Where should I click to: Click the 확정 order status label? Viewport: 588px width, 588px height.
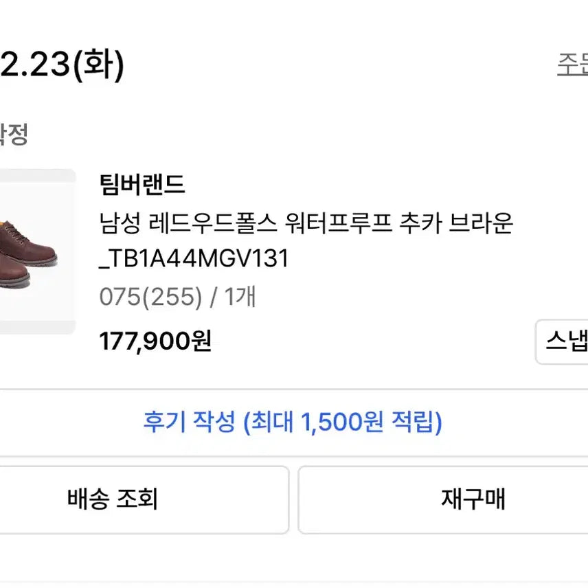[x=14, y=135]
